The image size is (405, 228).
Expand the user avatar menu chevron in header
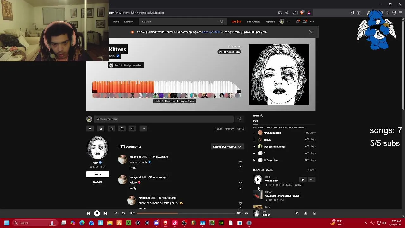[289, 22]
